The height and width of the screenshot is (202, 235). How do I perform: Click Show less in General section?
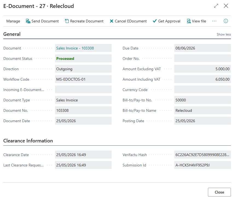coord(224,34)
